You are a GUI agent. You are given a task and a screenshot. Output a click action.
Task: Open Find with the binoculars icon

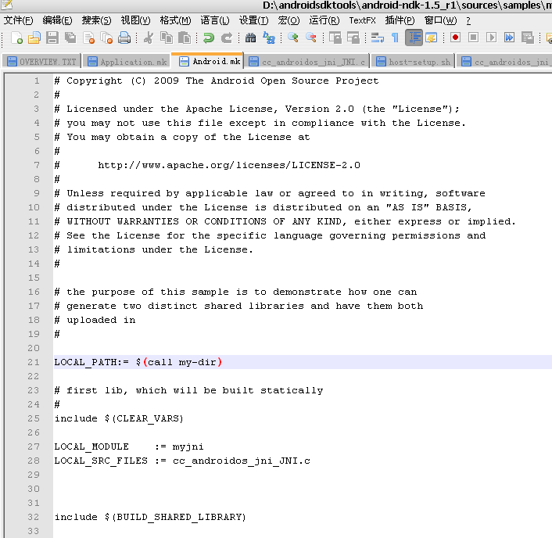[x=250, y=38]
